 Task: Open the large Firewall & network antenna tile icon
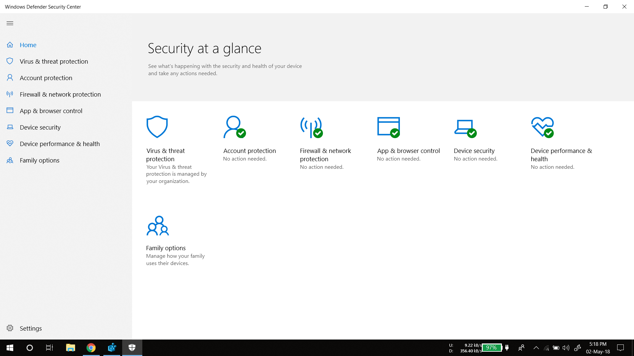point(311,128)
